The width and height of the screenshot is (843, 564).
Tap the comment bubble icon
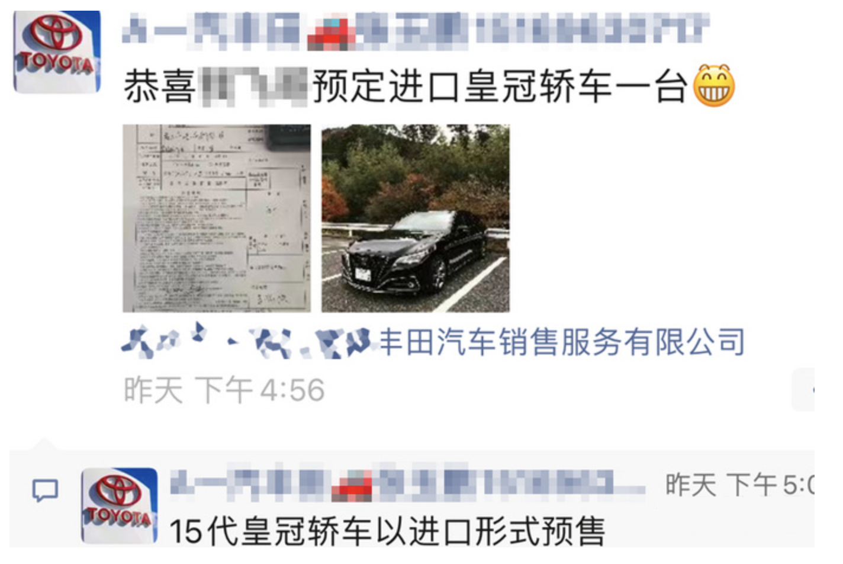click(45, 491)
